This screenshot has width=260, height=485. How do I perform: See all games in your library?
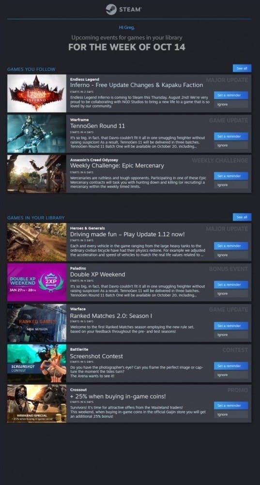(x=242, y=217)
